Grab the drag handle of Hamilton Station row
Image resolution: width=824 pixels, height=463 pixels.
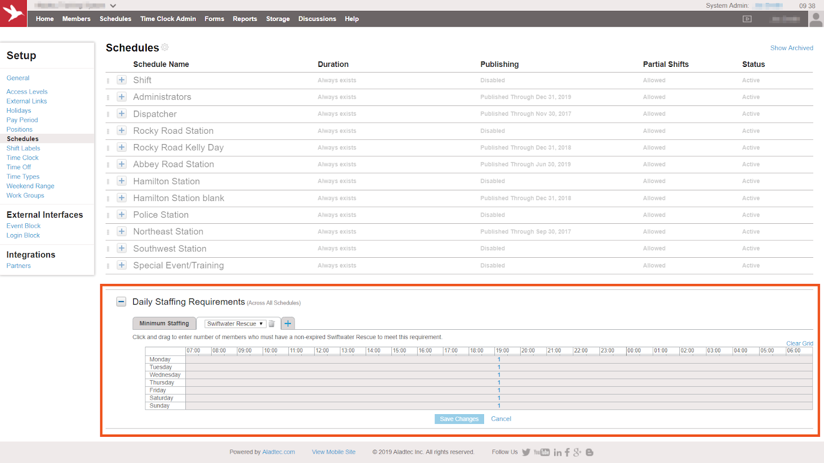(108, 182)
